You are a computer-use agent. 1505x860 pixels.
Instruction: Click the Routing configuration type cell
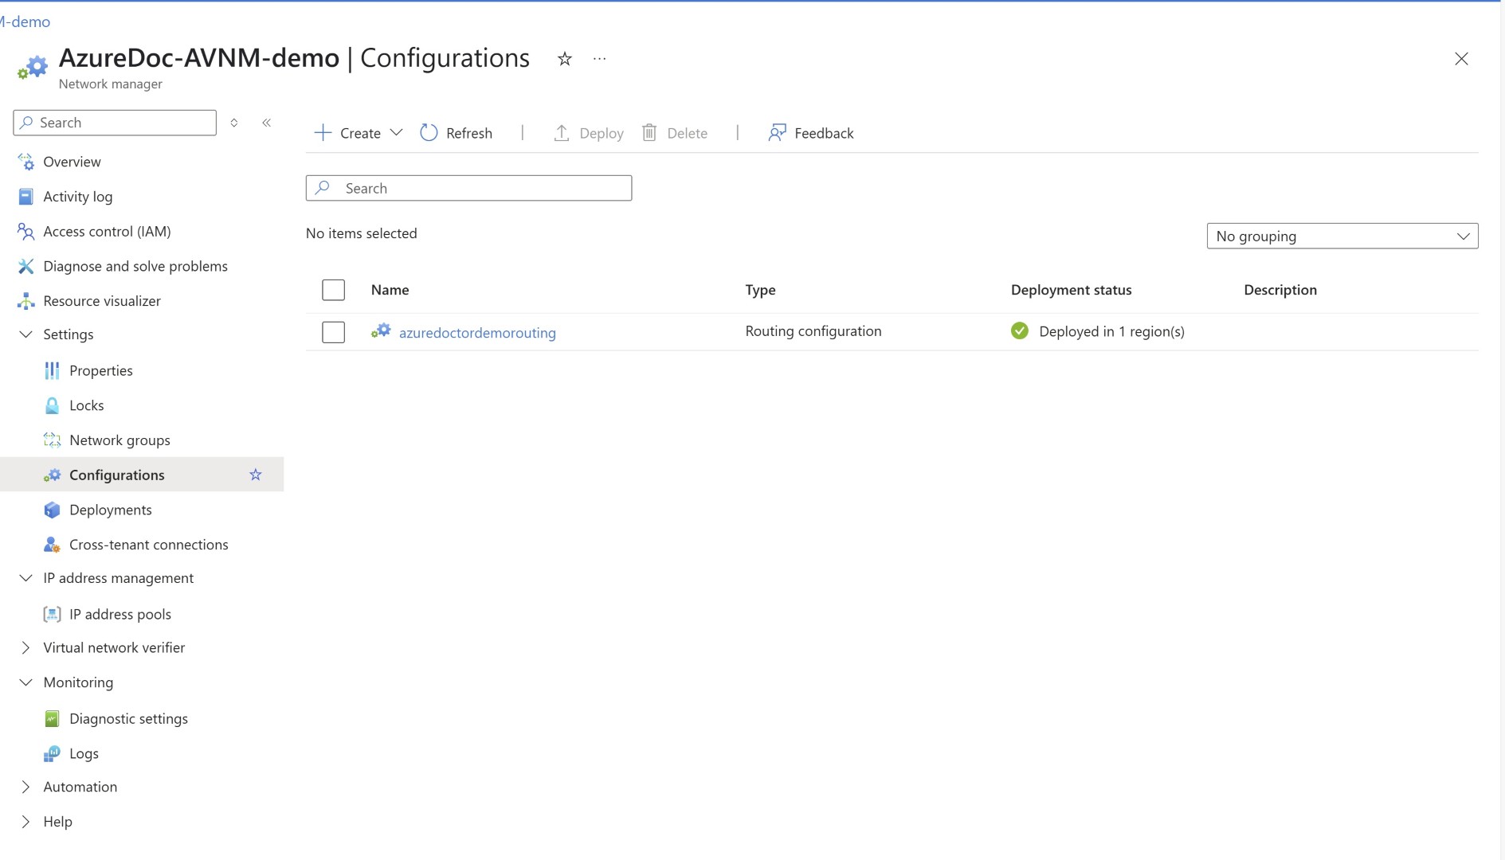point(813,331)
